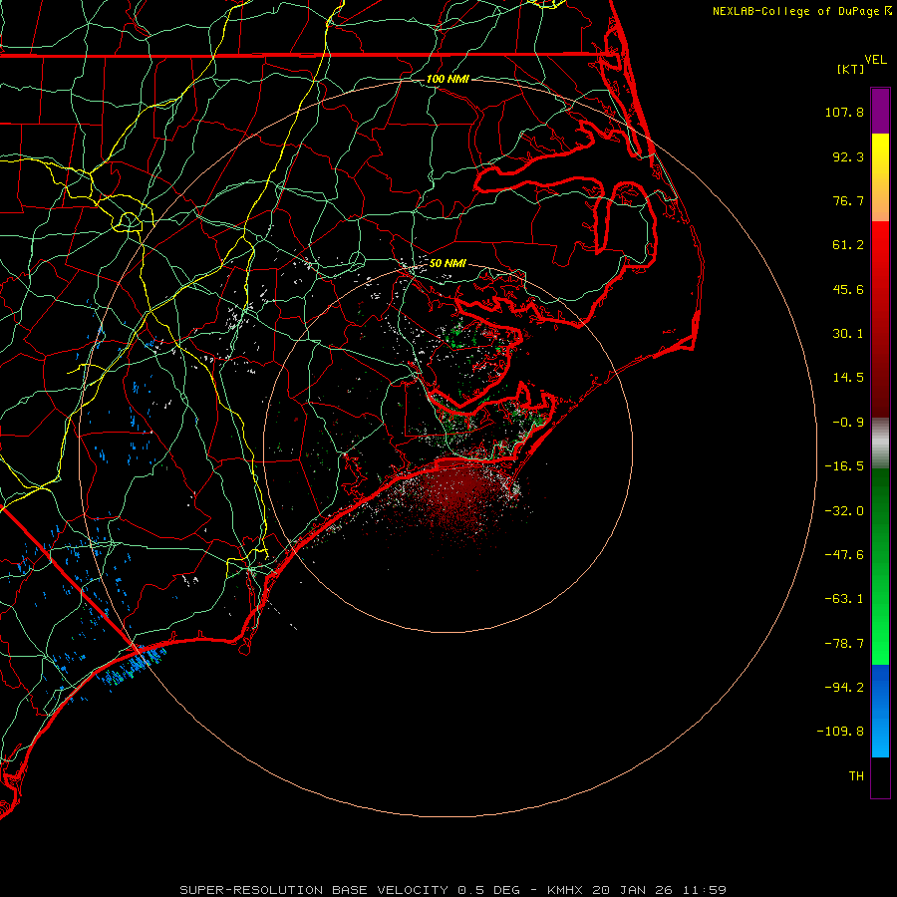Select the -47.6 legend value

click(x=844, y=555)
